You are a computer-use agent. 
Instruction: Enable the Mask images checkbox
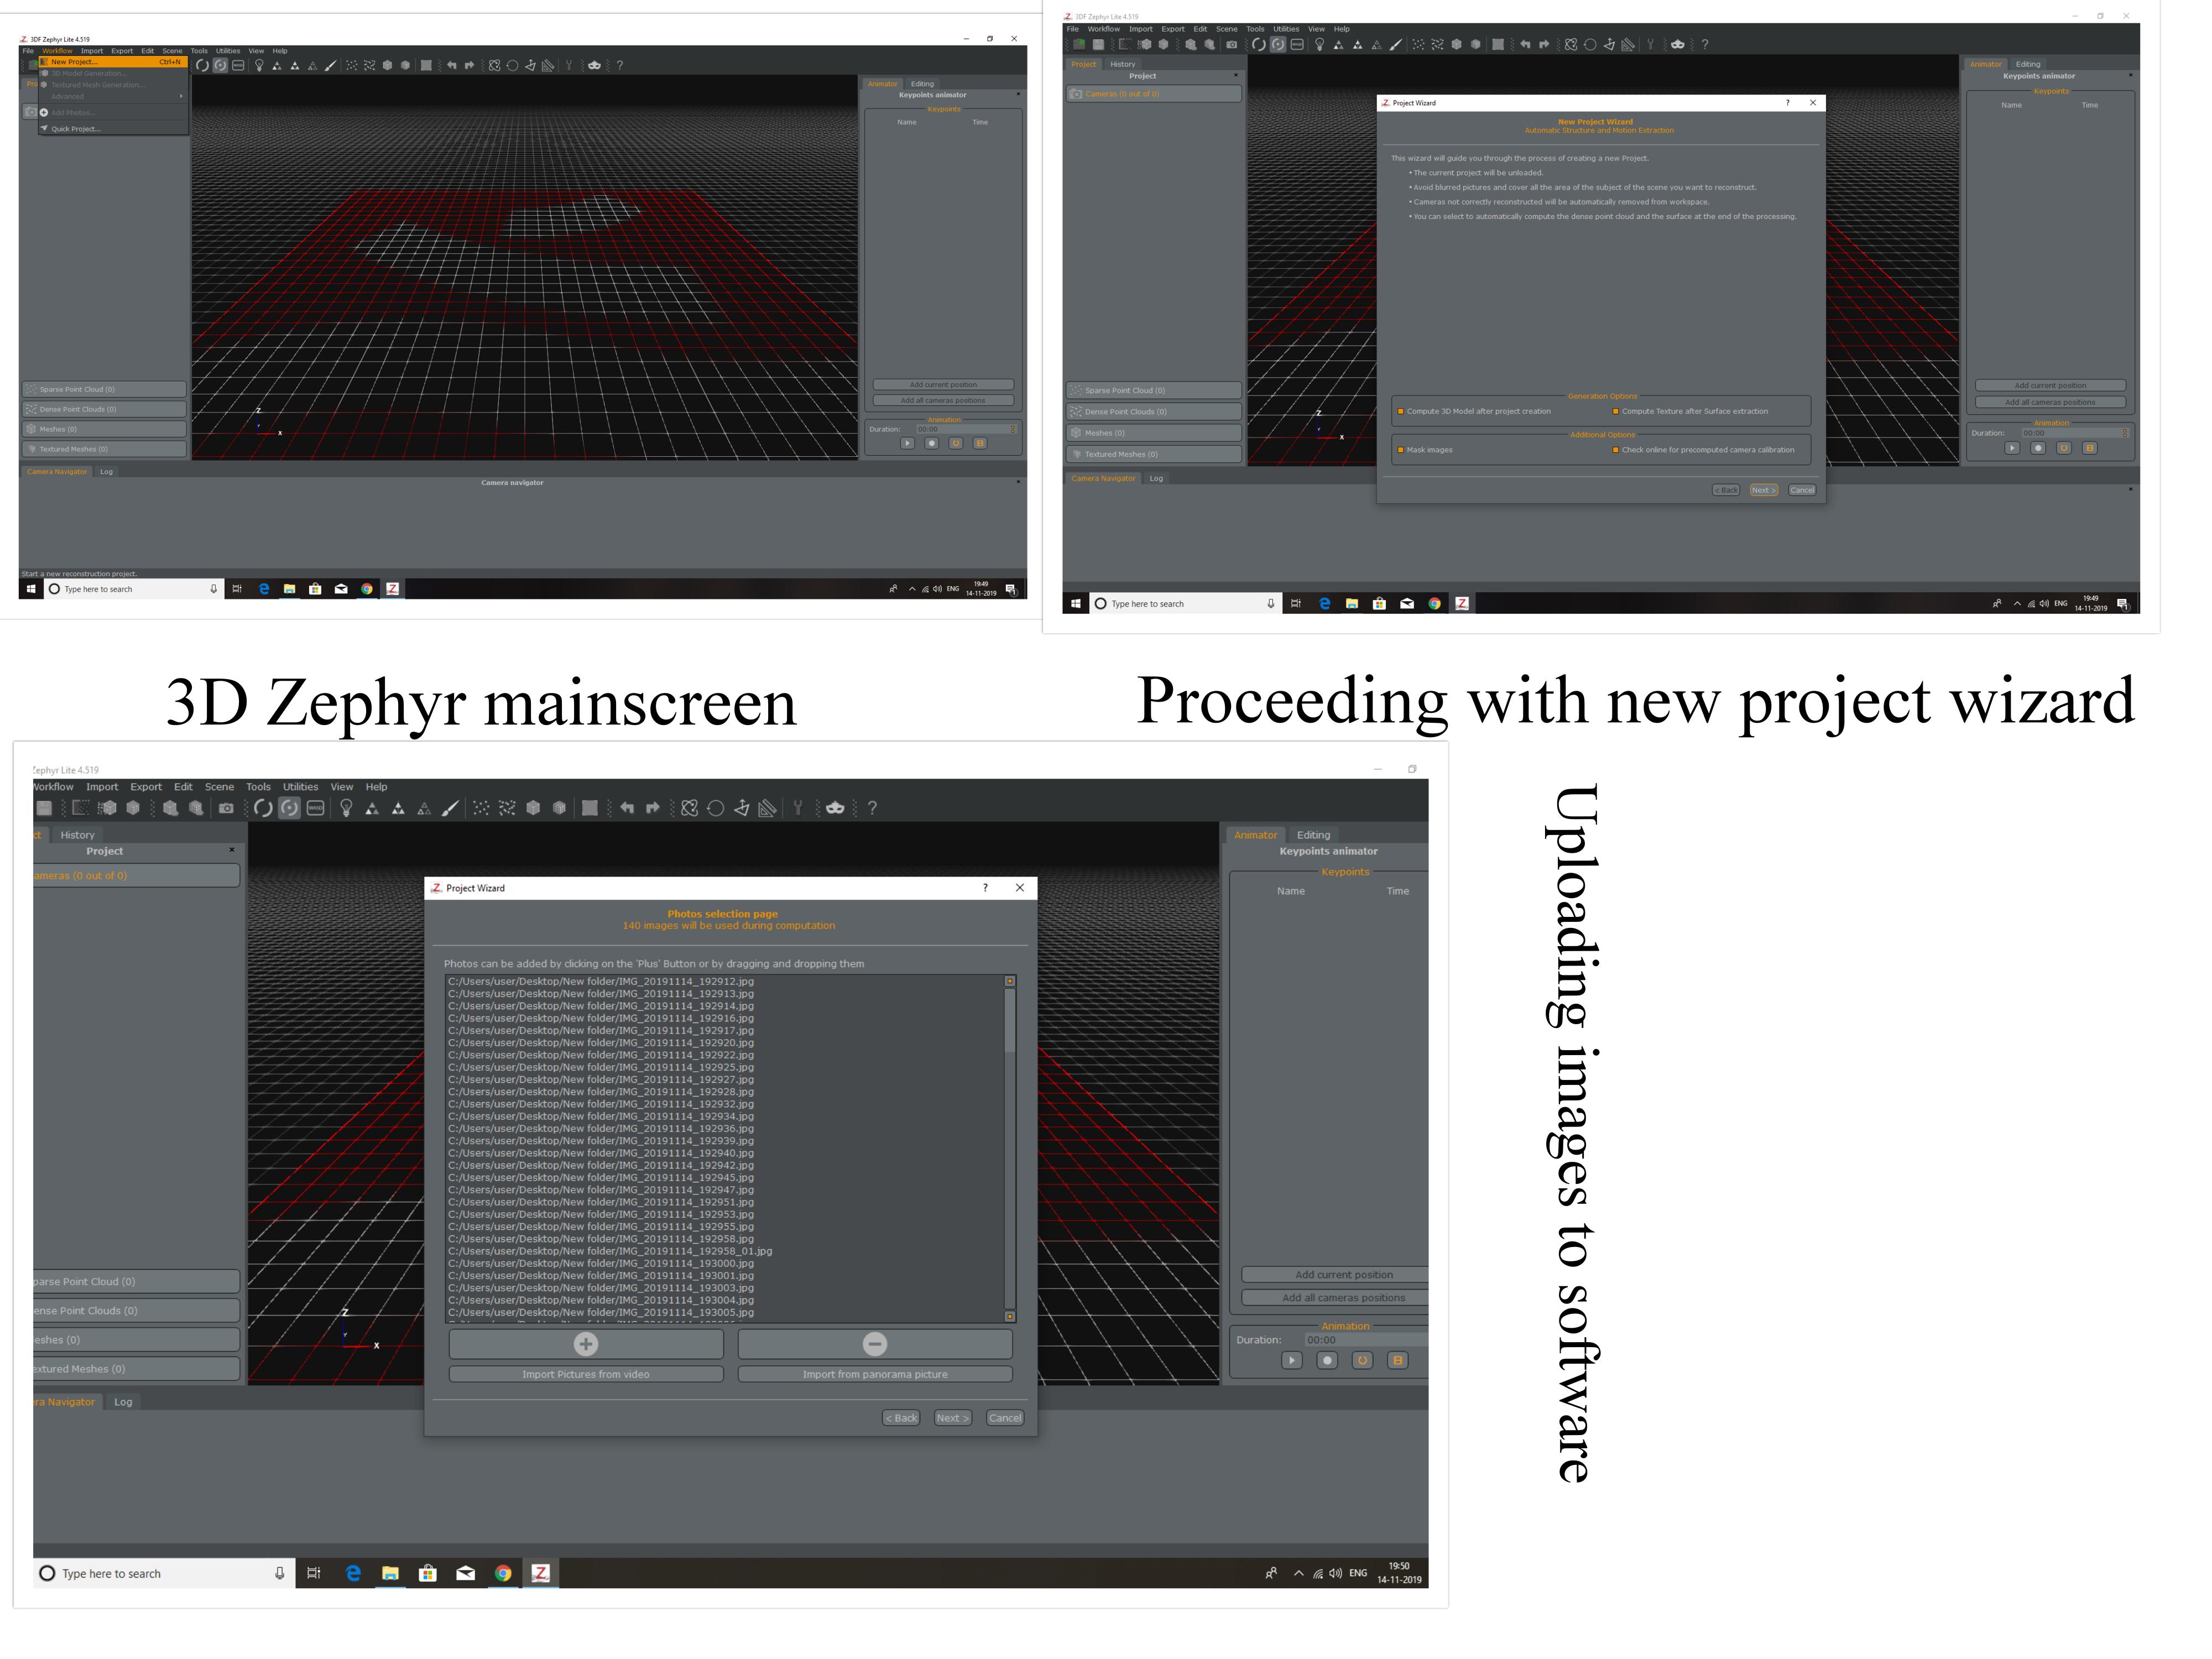point(1425,450)
